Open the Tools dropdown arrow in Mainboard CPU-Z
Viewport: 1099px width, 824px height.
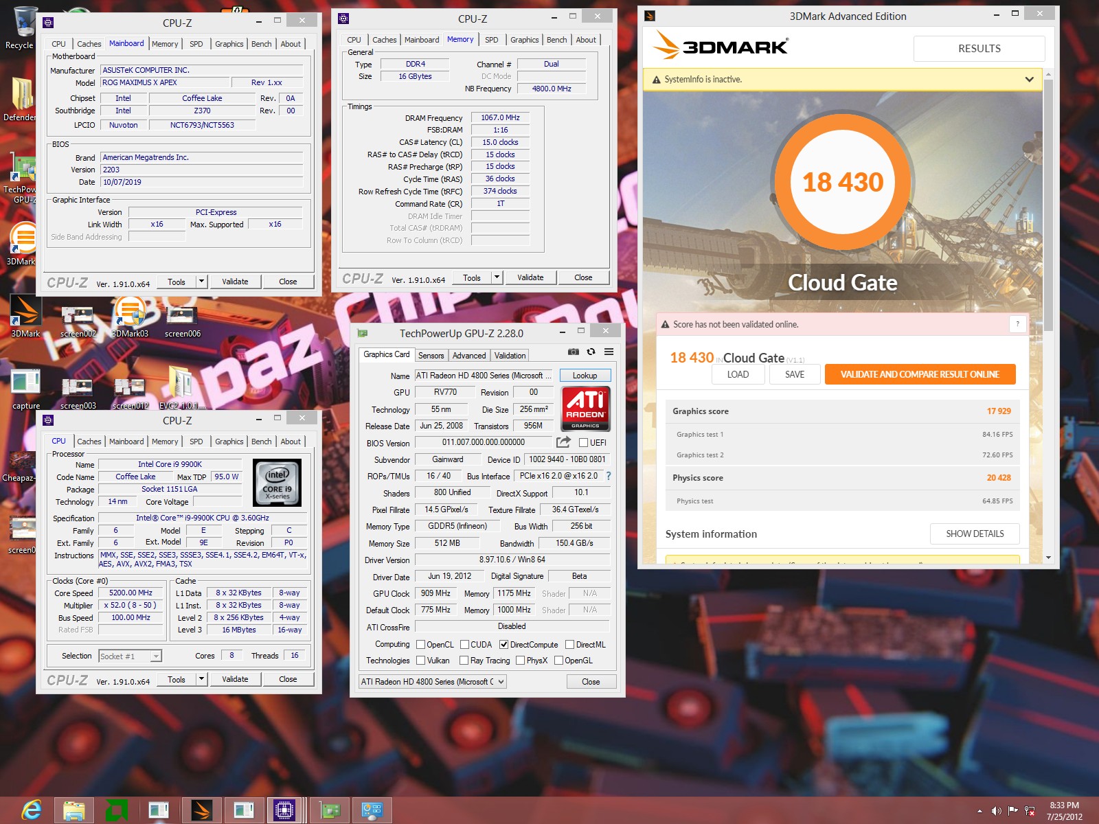point(201,282)
